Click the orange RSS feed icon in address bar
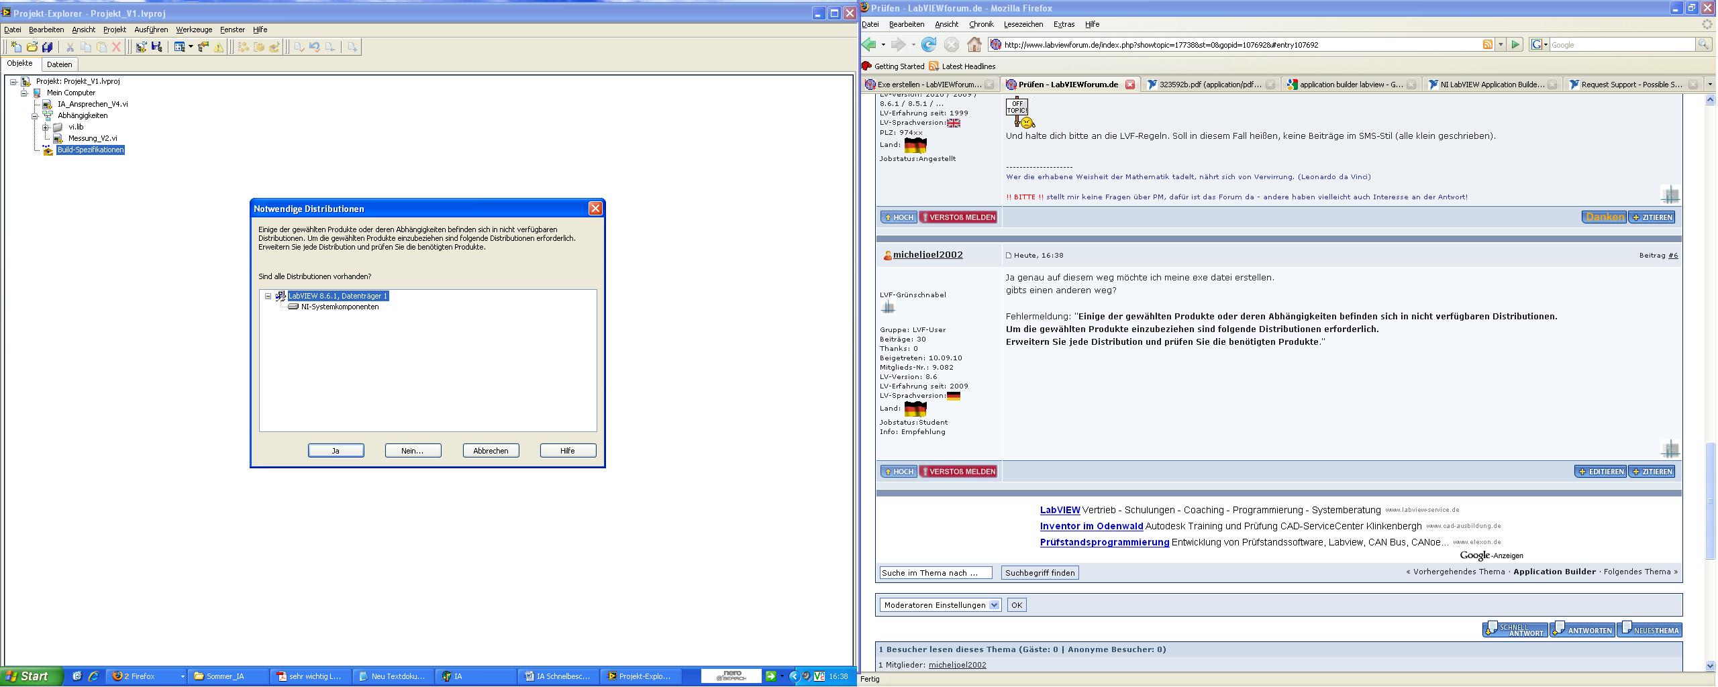1718x687 pixels. coord(1488,45)
